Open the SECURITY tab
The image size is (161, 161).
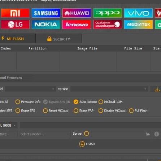click(x=58, y=39)
